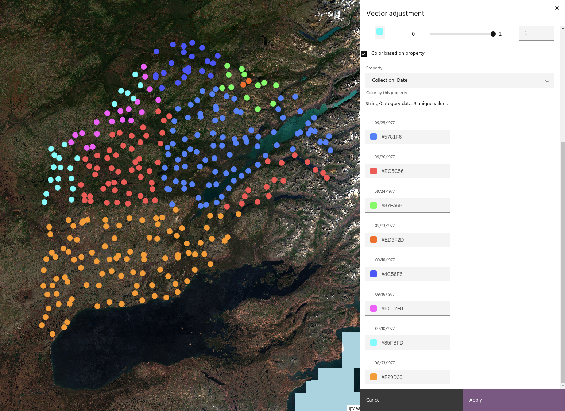Click the opacity value input field
565x411 pixels.
pyautogui.click(x=535, y=33)
